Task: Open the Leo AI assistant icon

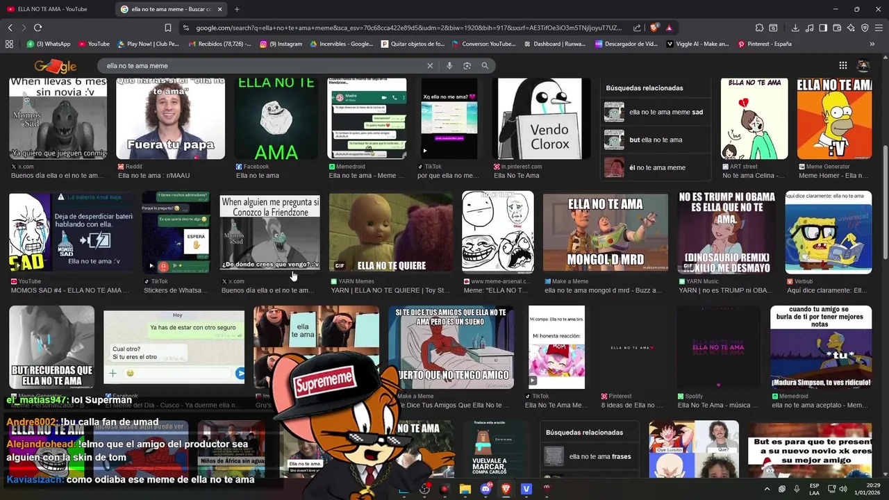Action: pos(851,28)
